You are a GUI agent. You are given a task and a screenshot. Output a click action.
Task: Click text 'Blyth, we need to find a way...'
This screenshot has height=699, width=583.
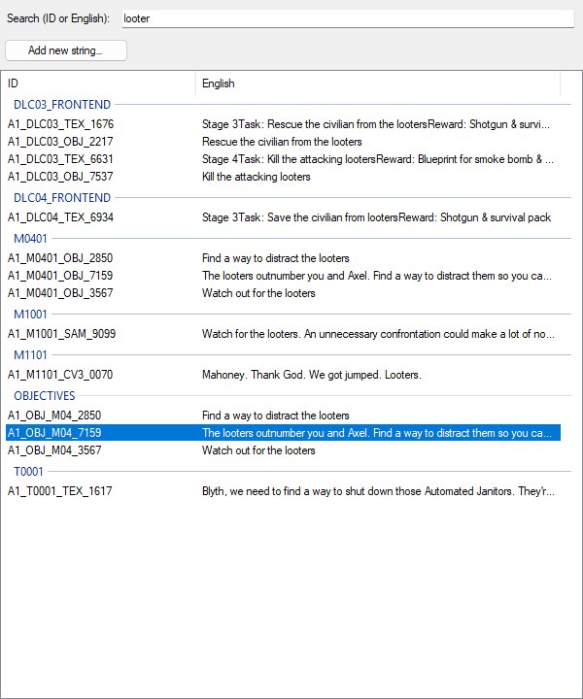[378, 491]
